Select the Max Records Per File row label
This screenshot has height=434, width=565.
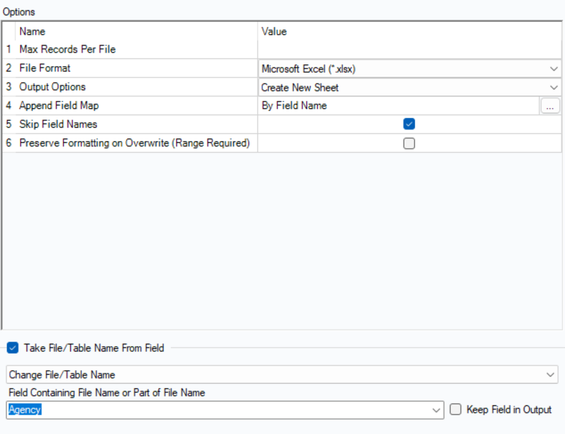pyautogui.click(x=67, y=49)
